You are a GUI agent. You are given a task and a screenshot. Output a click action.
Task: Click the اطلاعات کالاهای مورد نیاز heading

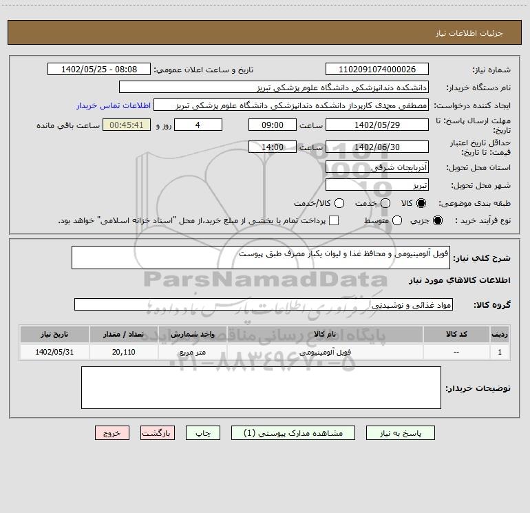pos(460,280)
